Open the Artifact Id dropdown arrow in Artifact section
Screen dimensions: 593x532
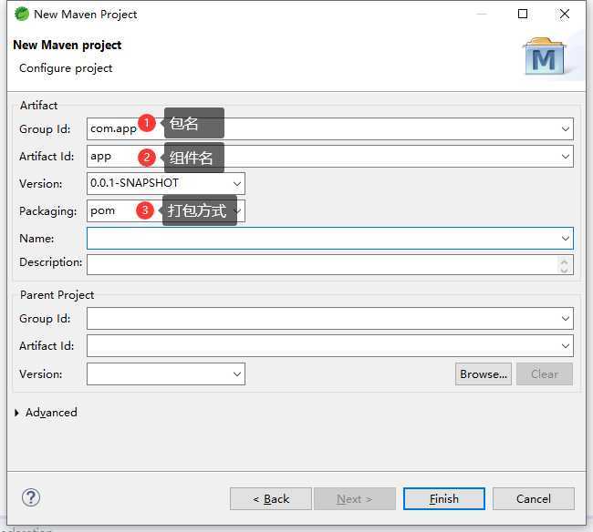[x=565, y=157]
